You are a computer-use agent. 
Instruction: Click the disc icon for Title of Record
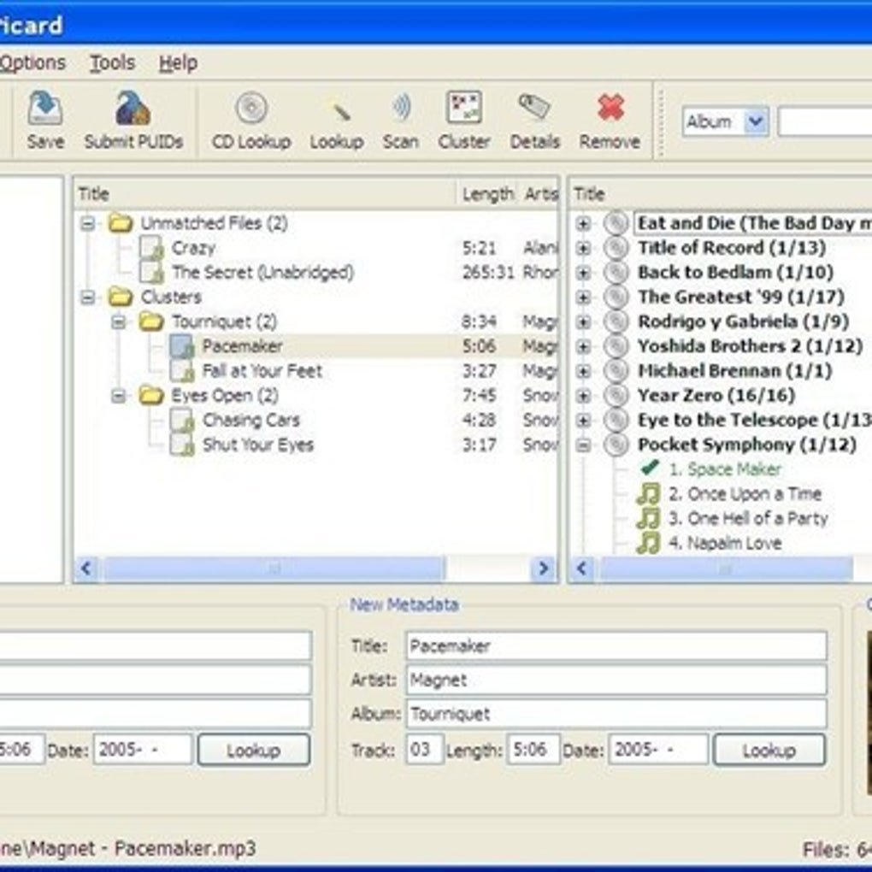tap(616, 248)
